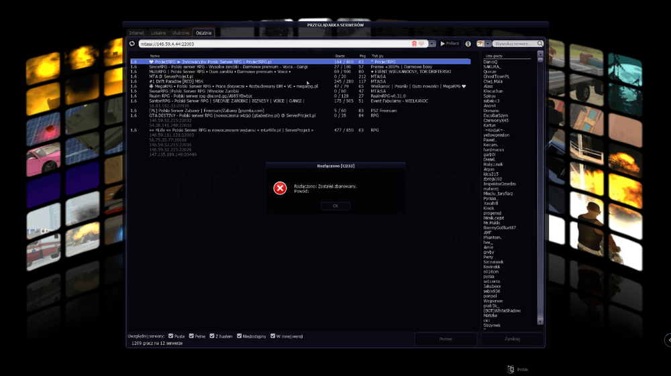Viewport: 671px width, 376px height.
Task: Select the MTA @ ServerProject.pl row
Action: pos(300,76)
